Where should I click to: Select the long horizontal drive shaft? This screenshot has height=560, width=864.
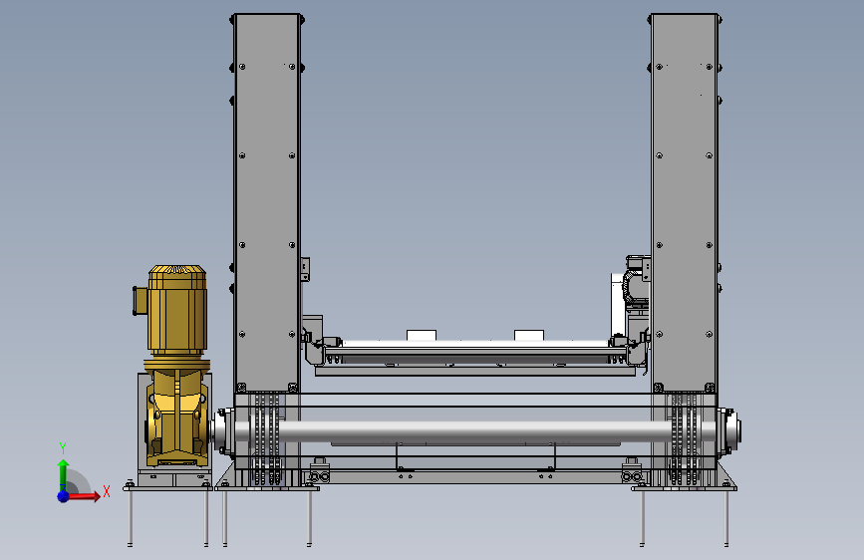coord(474,431)
